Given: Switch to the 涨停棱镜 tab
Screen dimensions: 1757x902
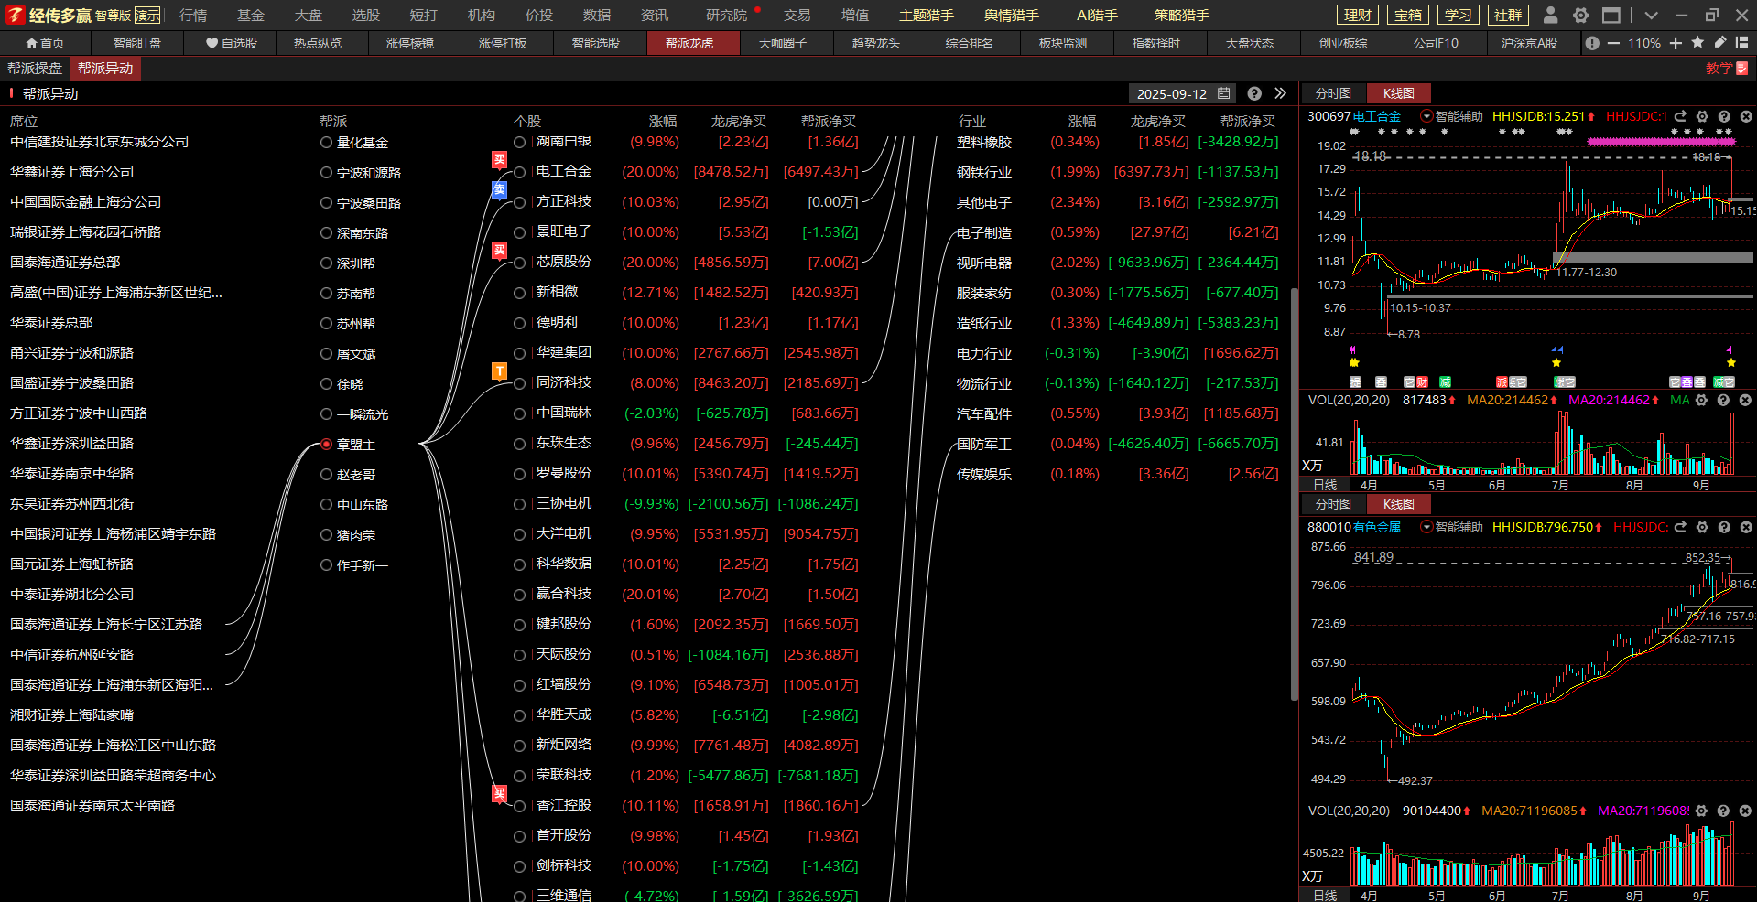Looking at the screenshot, I should tap(410, 43).
